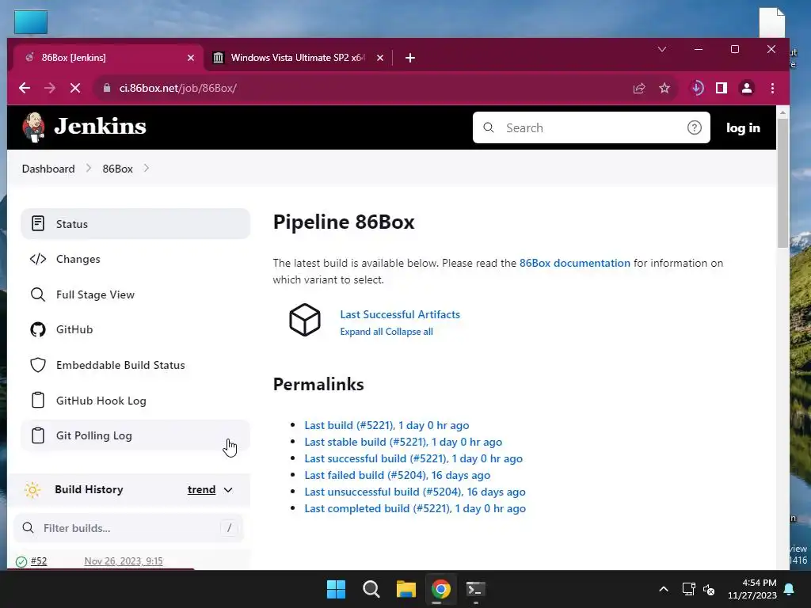The image size is (811, 608).
Task: Click Expand all under artifacts
Action: click(361, 332)
